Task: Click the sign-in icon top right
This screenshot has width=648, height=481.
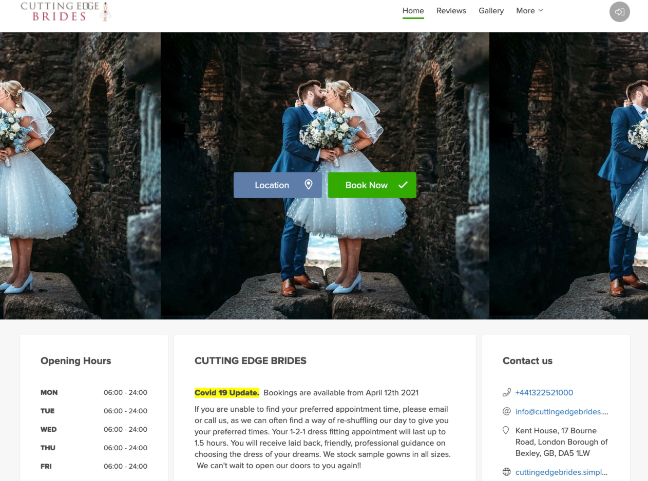Action: (619, 11)
